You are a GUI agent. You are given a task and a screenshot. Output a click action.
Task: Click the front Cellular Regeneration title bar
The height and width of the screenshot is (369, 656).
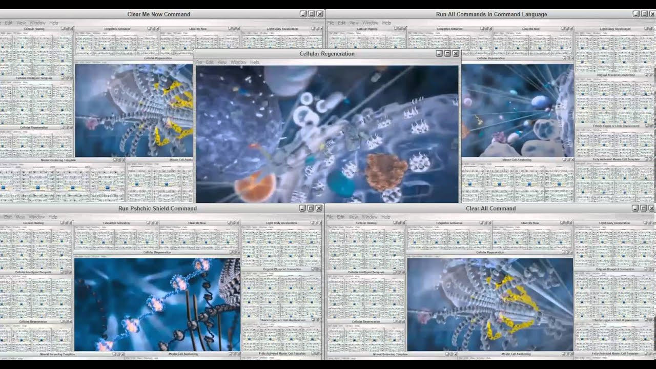tap(327, 53)
